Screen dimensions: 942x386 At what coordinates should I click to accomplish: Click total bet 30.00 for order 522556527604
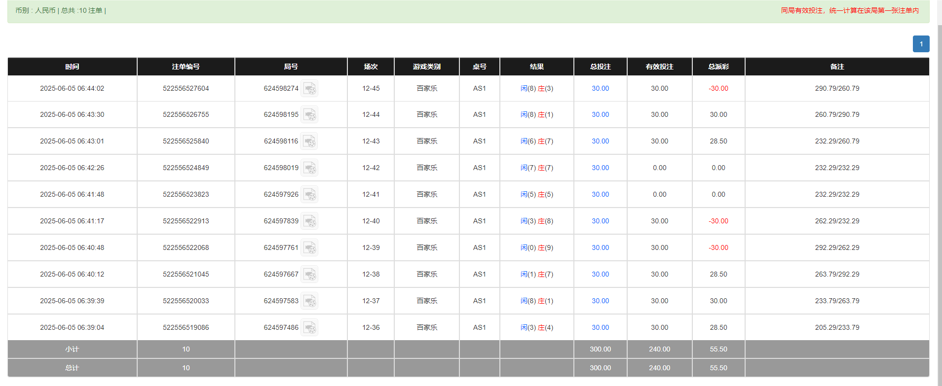point(600,89)
